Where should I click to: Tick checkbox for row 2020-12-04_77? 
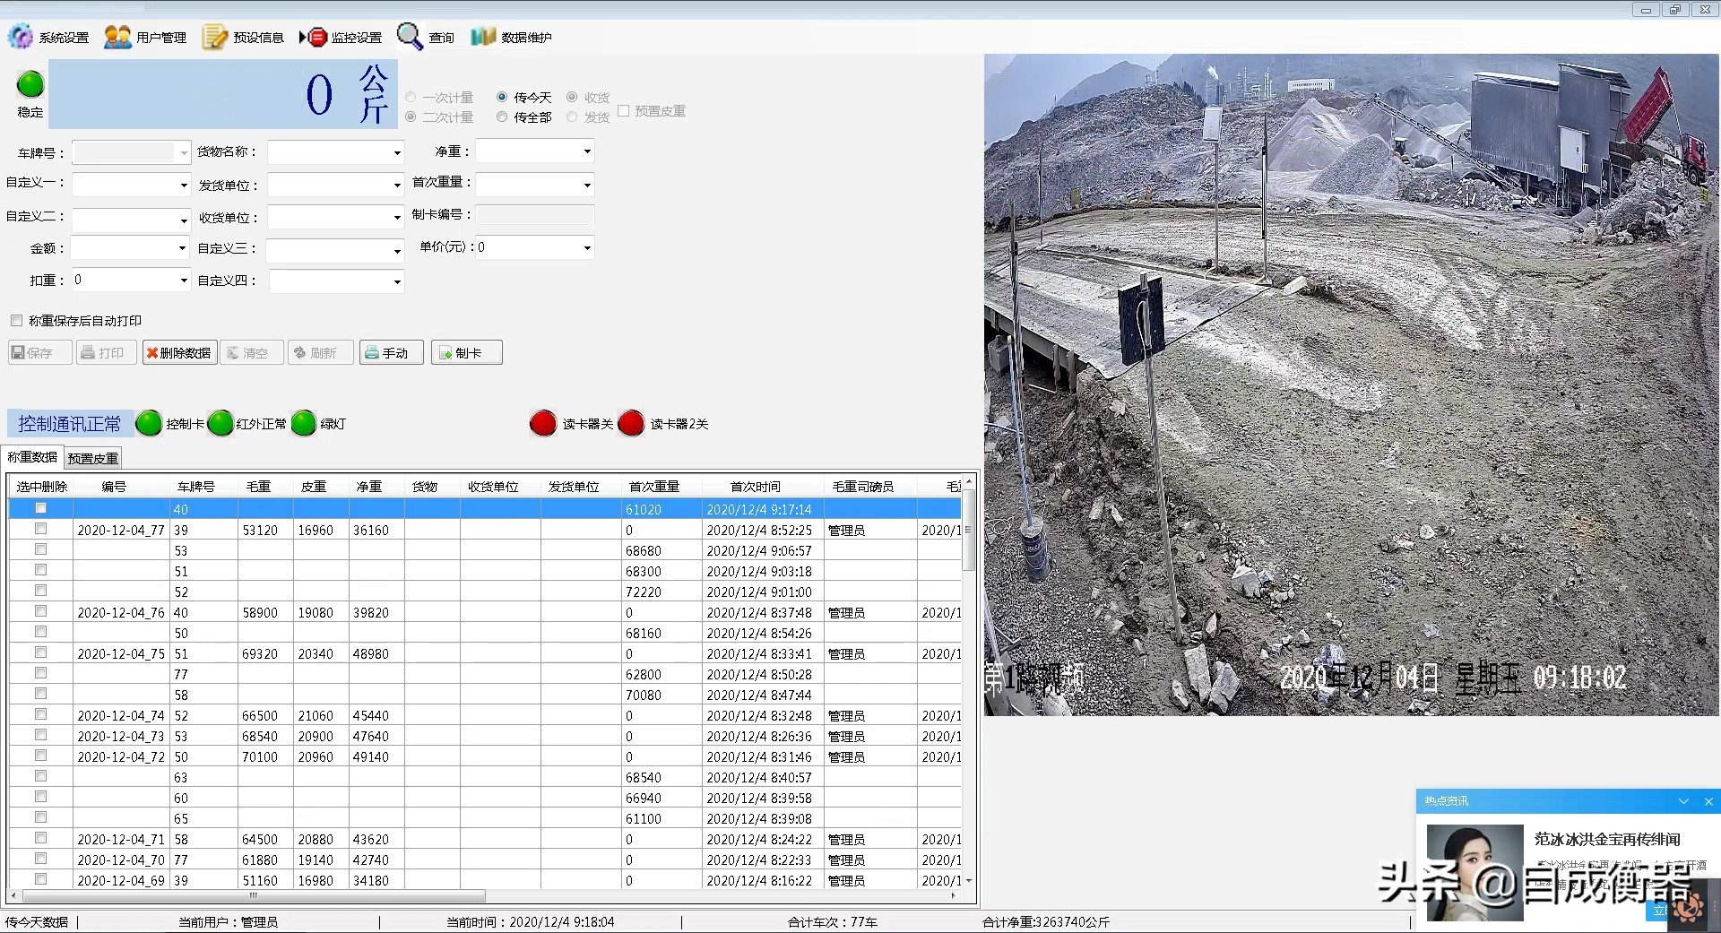coord(40,529)
